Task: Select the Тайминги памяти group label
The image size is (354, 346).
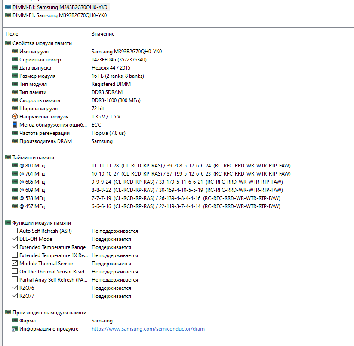Action: pos(34,158)
